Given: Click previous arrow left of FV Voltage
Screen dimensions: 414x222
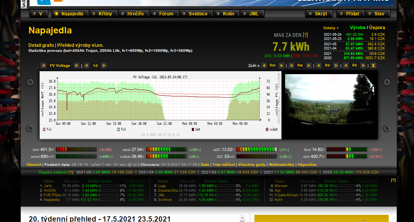Looking at the screenshot, I should [x=43, y=66].
